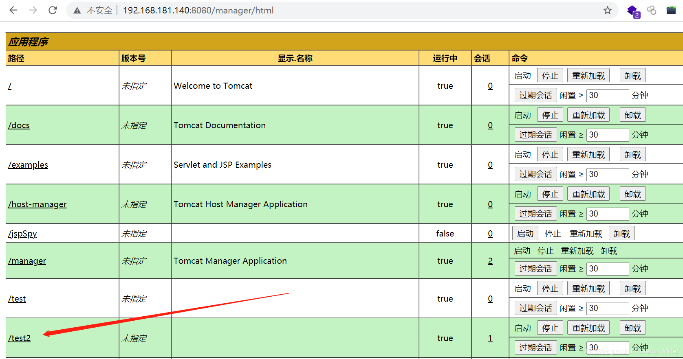
Task: Open the dark green extension icon
Action: 671,10
